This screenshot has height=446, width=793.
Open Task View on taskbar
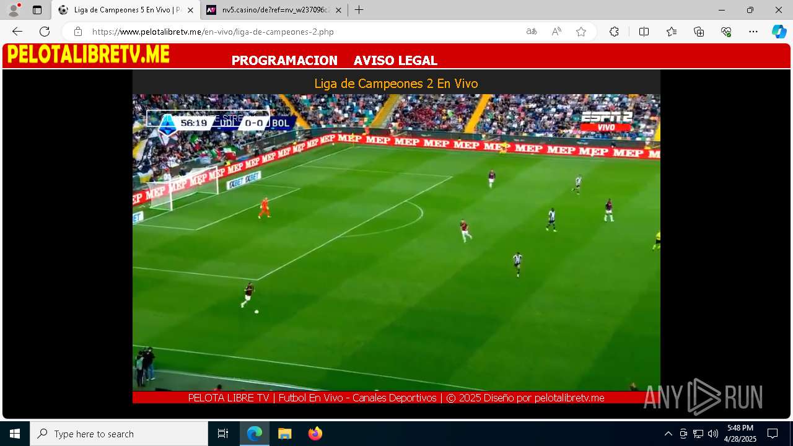click(x=223, y=434)
